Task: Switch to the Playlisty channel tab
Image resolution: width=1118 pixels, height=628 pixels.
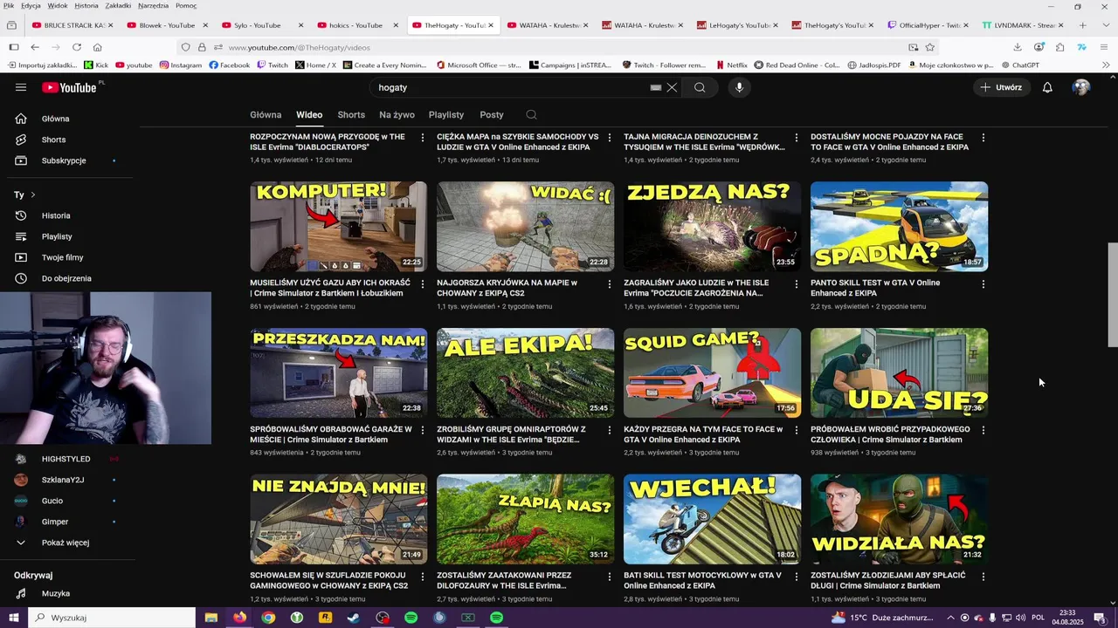Action: click(446, 114)
